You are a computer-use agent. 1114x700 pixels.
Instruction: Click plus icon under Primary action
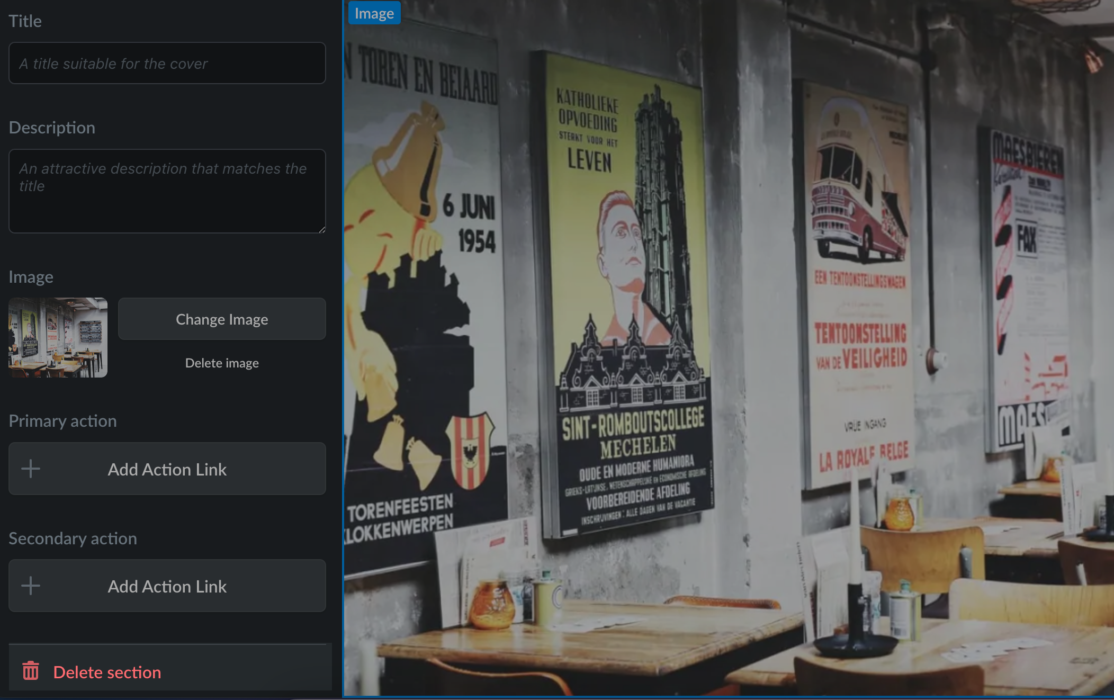[x=31, y=469]
